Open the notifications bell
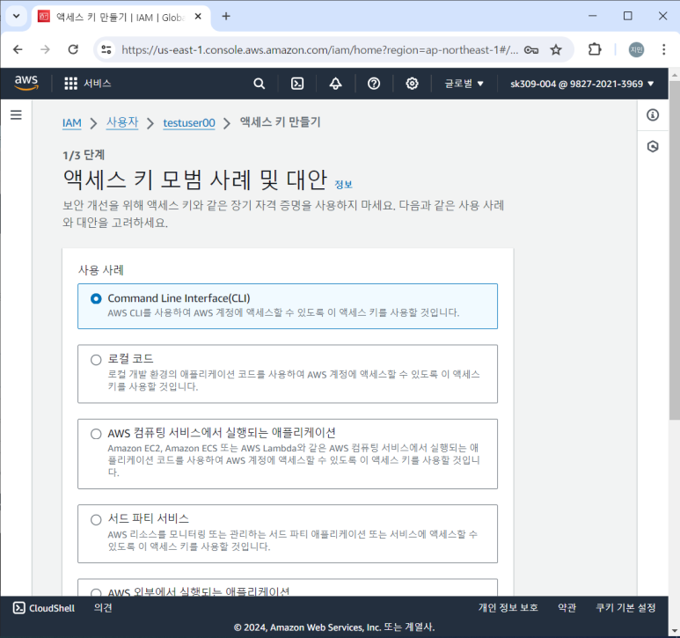680x638 pixels. click(335, 84)
